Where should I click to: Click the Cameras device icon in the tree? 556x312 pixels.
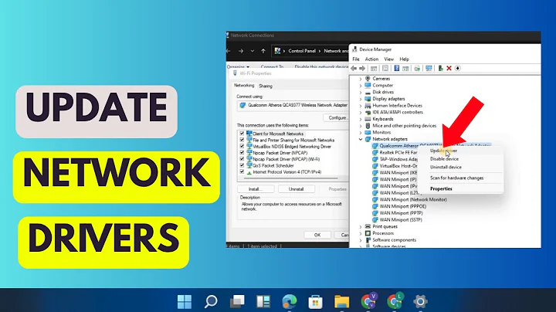point(368,78)
